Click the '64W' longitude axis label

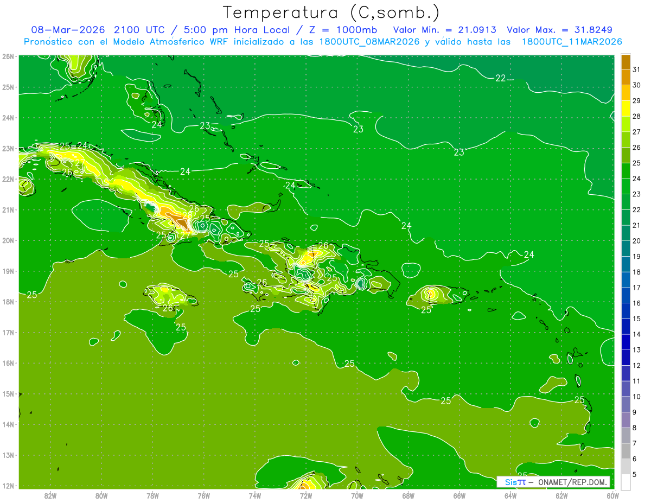510,495
